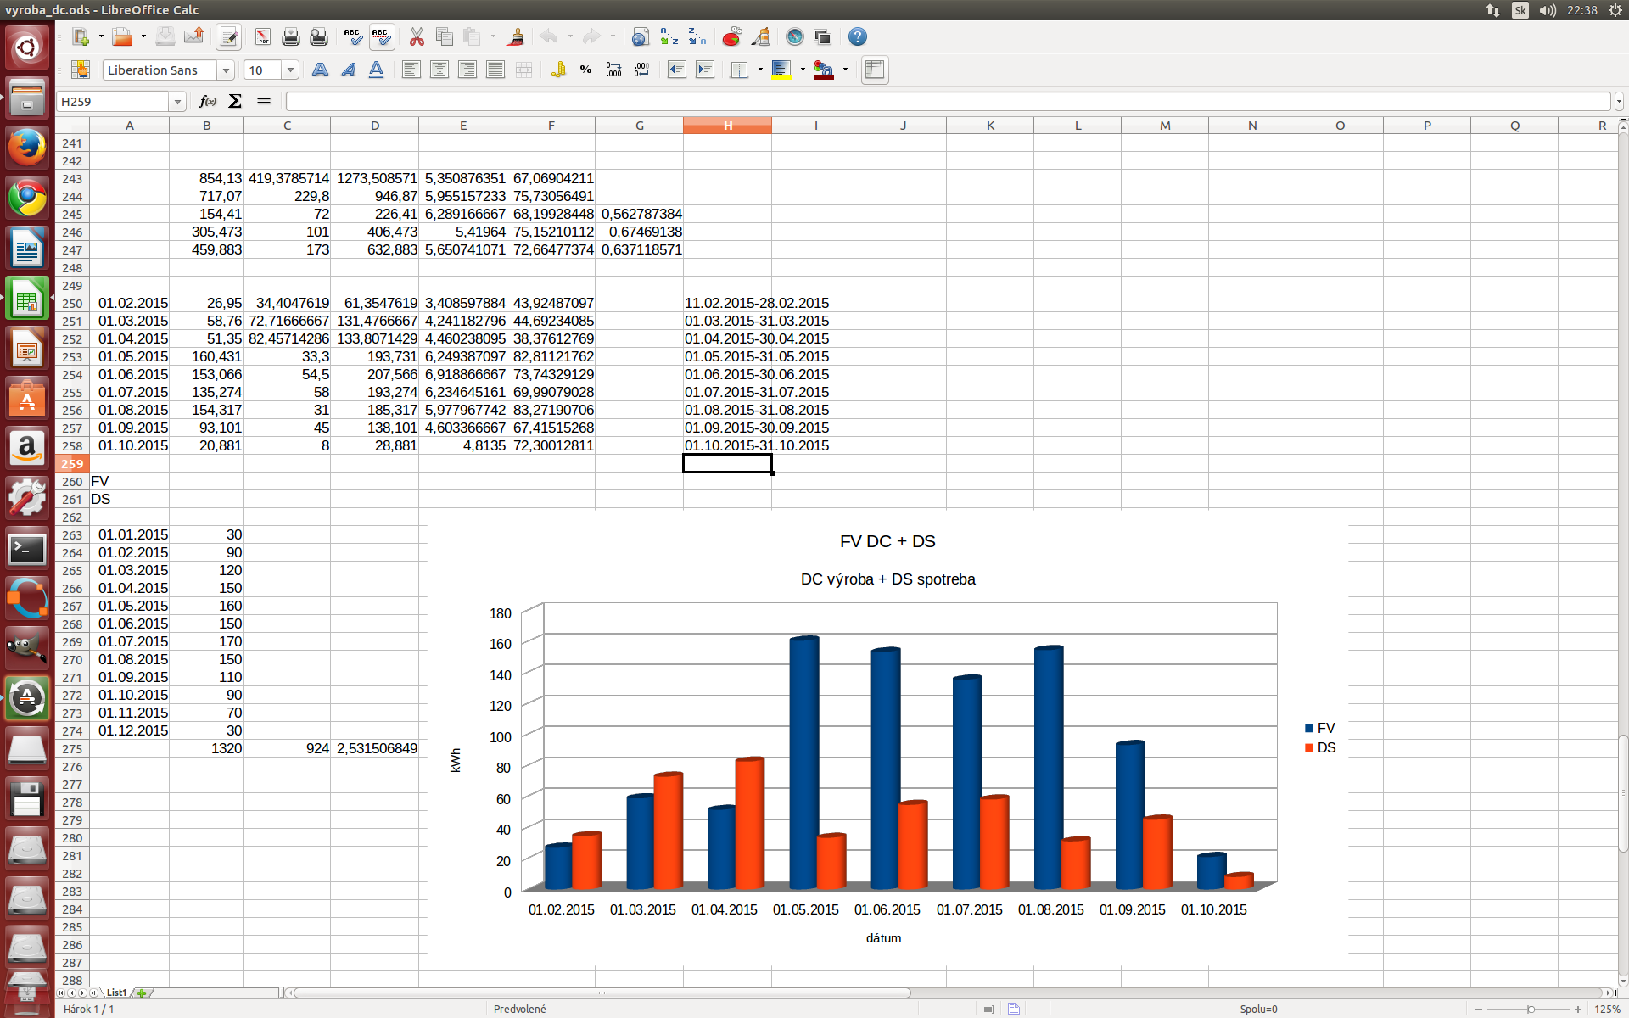Apply currency number format
Viewport: 1629px width, 1018px height.
coord(558,70)
